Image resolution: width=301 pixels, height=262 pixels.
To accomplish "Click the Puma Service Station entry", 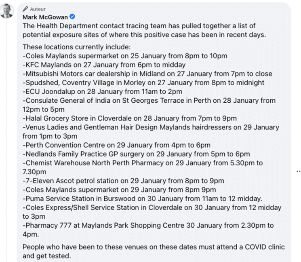I will [142, 198].
